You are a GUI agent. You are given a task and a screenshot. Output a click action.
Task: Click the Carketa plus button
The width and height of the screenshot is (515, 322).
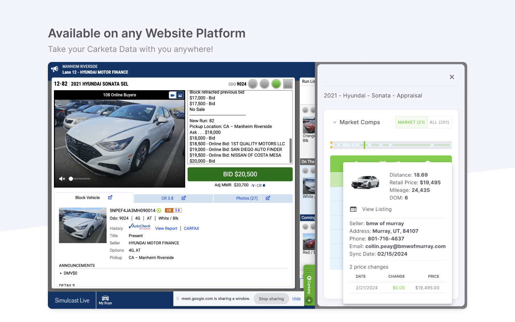(309, 300)
